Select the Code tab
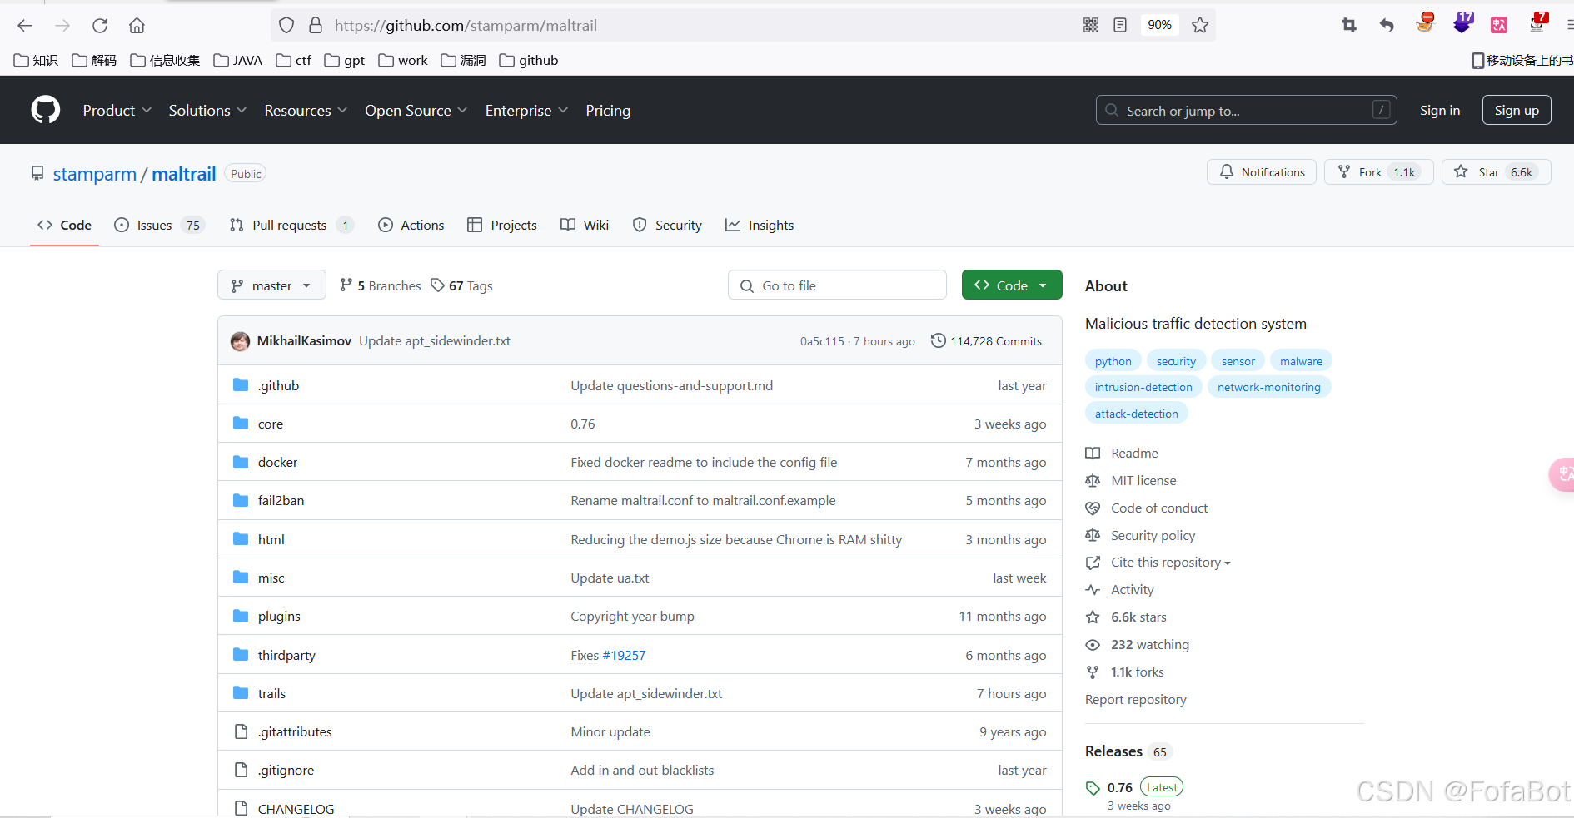Screen dimensions: 1574x818 point(64,225)
